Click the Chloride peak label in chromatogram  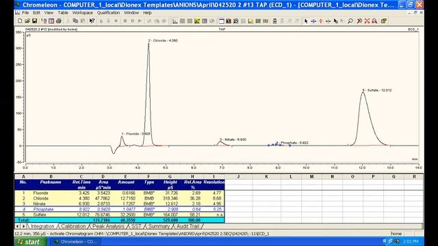tap(163, 40)
